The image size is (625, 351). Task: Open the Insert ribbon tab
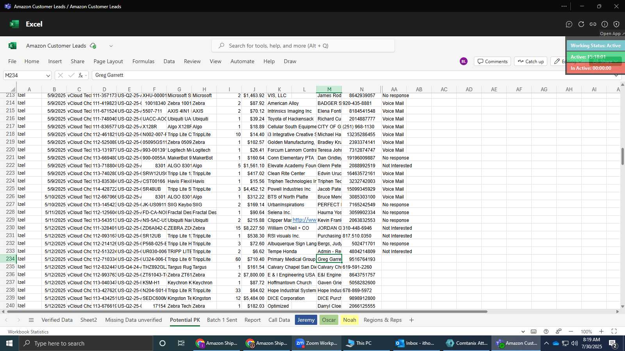point(55,61)
